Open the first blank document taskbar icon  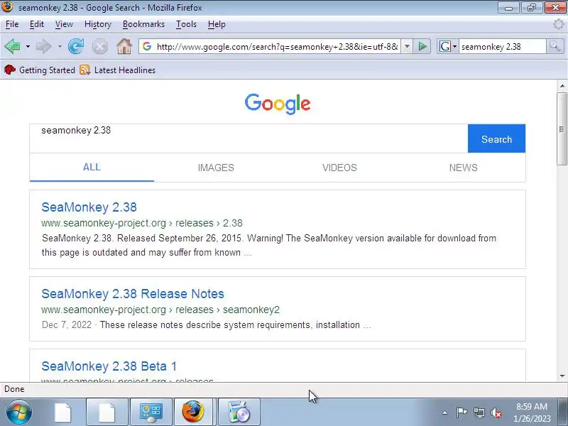pyautogui.click(x=63, y=412)
